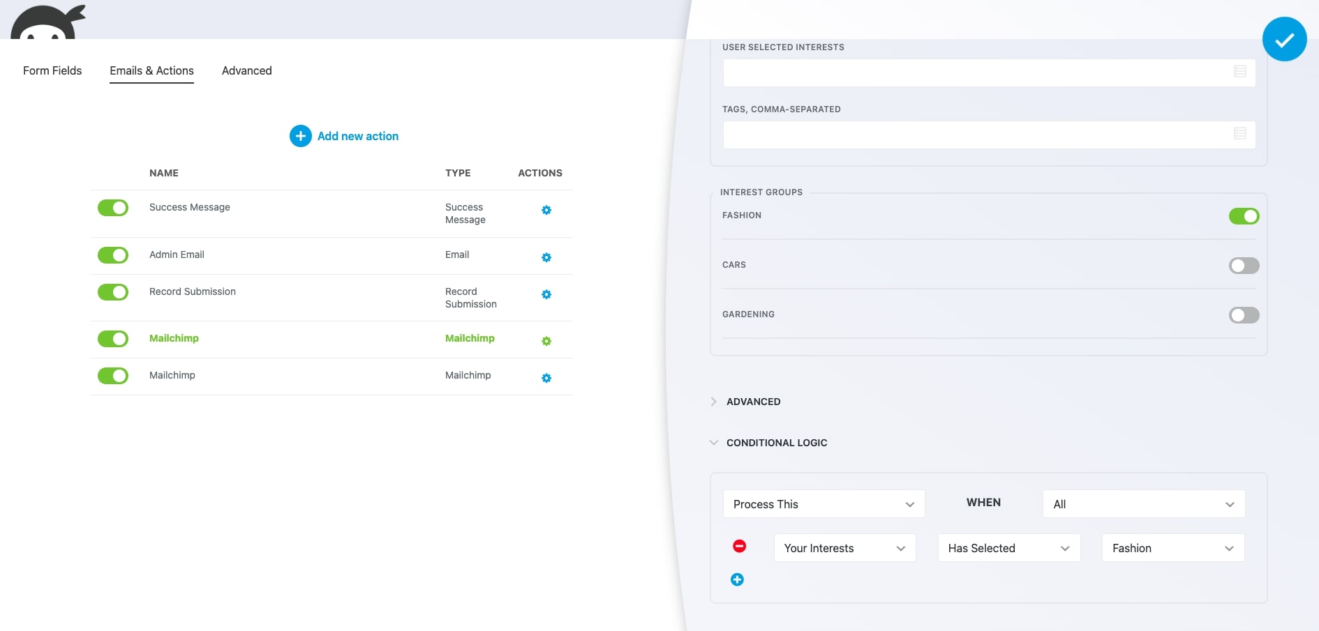Open blue gear for last Mailchimp action
1319x631 pixels.
(546, 378)
